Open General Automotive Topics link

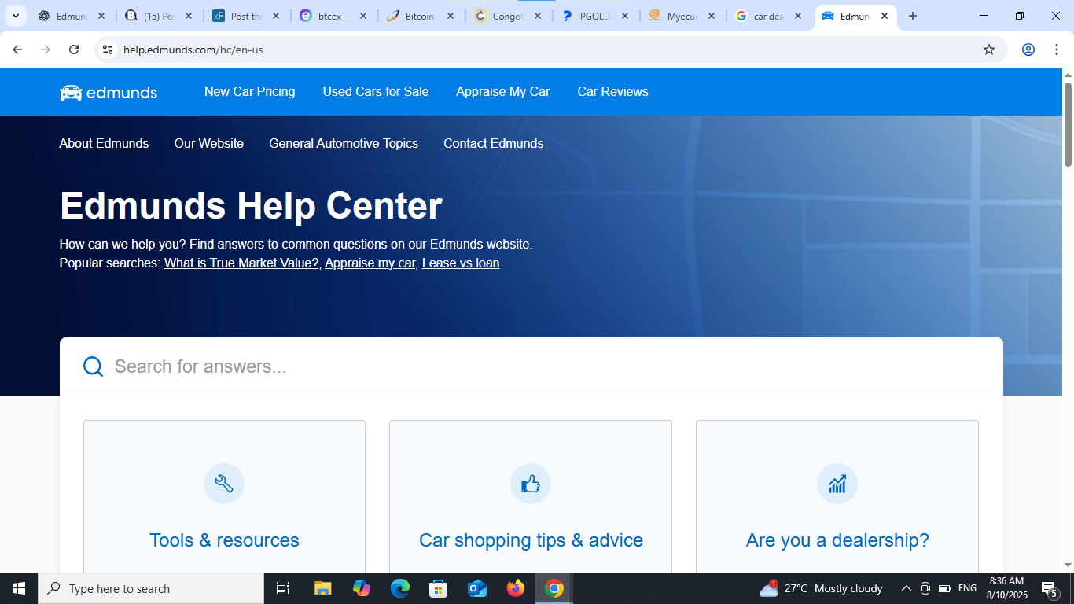[x=344, y=143]
